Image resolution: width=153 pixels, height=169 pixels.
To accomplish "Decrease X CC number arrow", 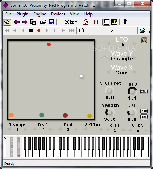I will (107, 130).
